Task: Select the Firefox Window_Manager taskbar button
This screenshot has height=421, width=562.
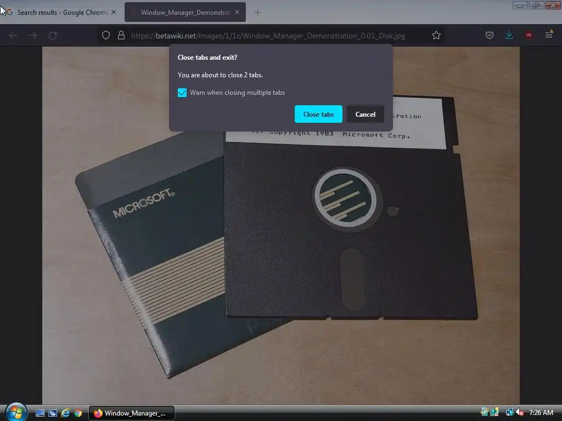Action: [132, 413]
